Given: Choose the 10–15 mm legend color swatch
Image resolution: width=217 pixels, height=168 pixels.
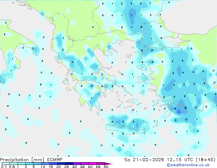Looking at the screenshot, I should pos(46,164).
